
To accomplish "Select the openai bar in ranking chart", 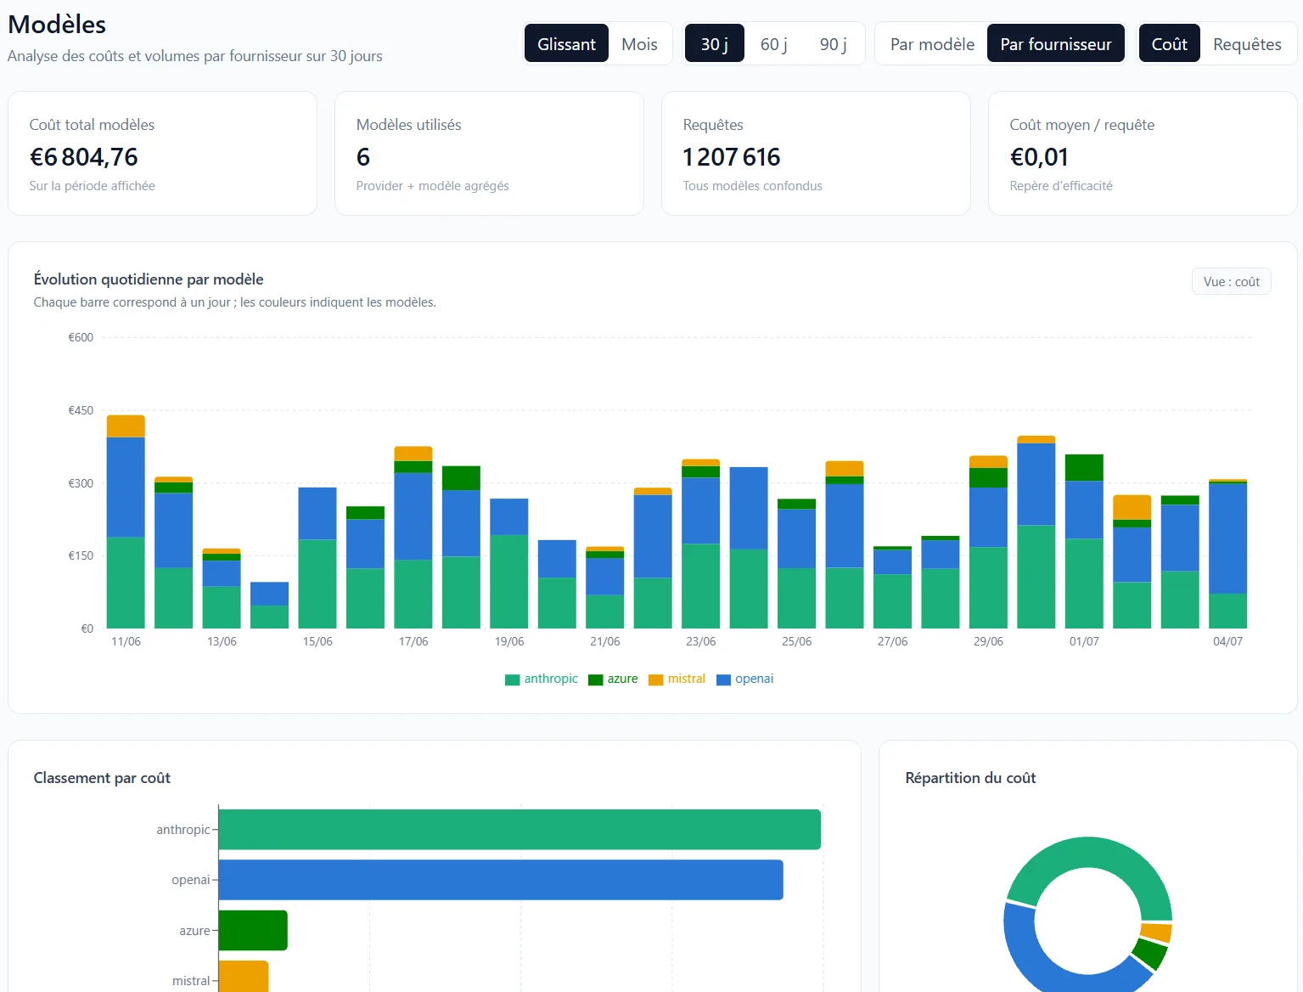I will pyautogui.click(x=501, y=880).
